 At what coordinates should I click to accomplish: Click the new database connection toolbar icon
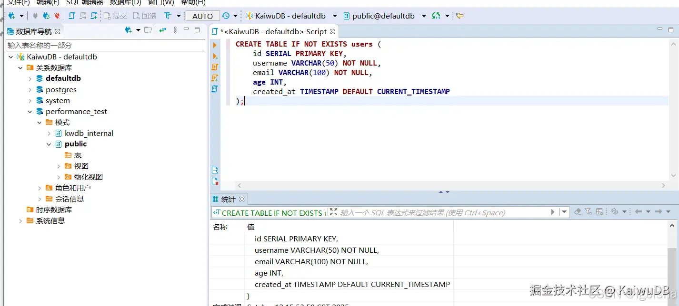coord(12,16)
